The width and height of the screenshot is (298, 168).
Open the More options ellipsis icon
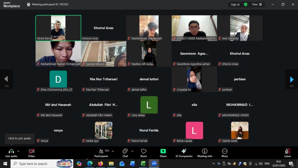(224, 151)
